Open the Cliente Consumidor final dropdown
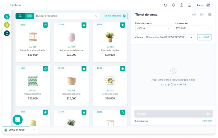 (x=169, y=37)
